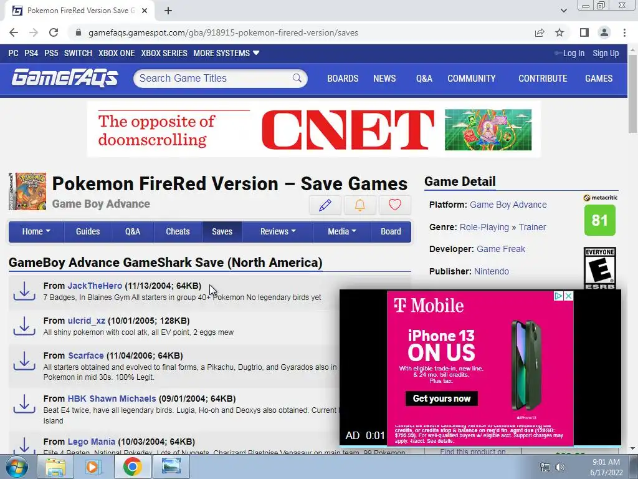Open COMMUNITY in the main navigation
This screenshot has width=638, height=479.
(x=472, y=78)
